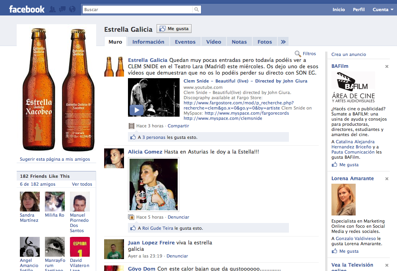Open Sandra Martínez profile photo

pos(30,202)
